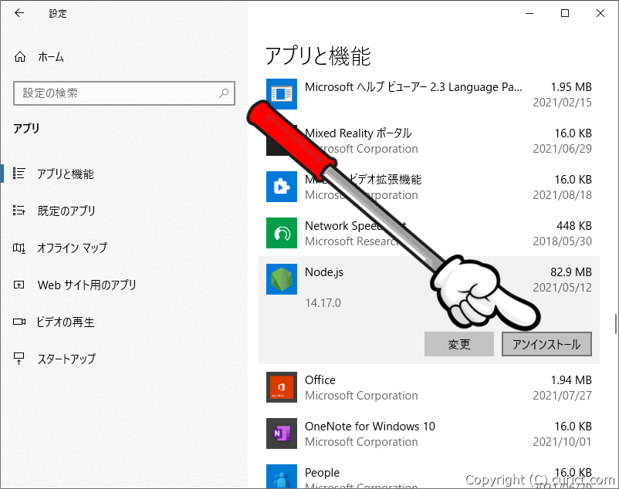619x489 pixels.
Task: Click the Network Speed Test app icon
Action: pyautogui.click(x=282, y=233)
